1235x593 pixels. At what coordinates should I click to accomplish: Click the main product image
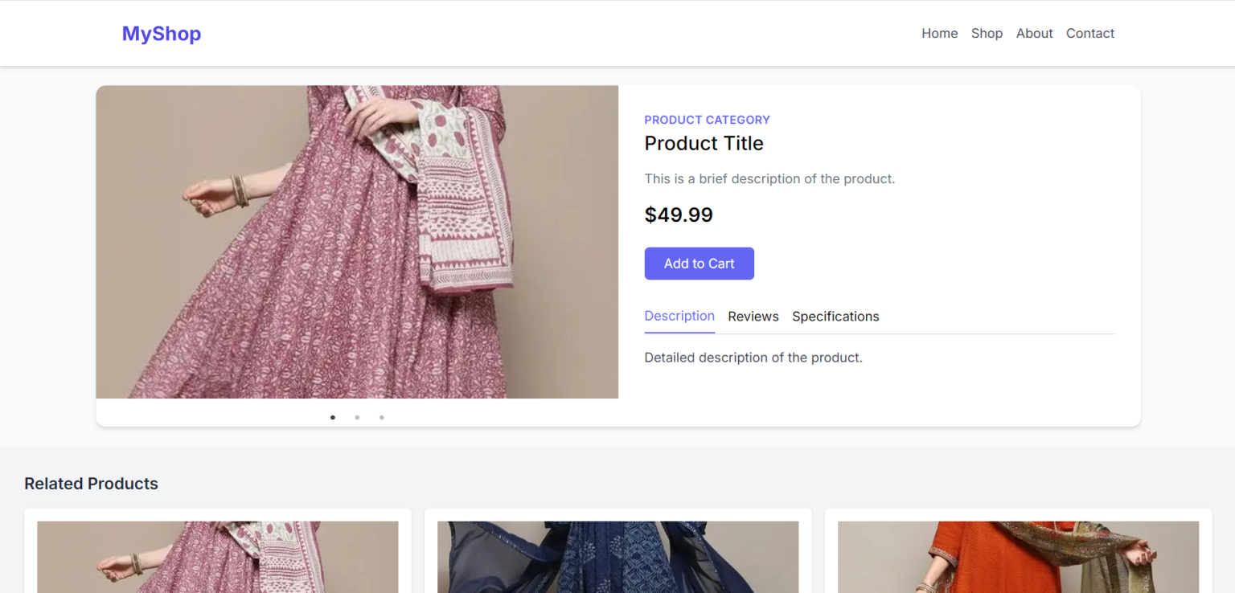tap(357, 241)
